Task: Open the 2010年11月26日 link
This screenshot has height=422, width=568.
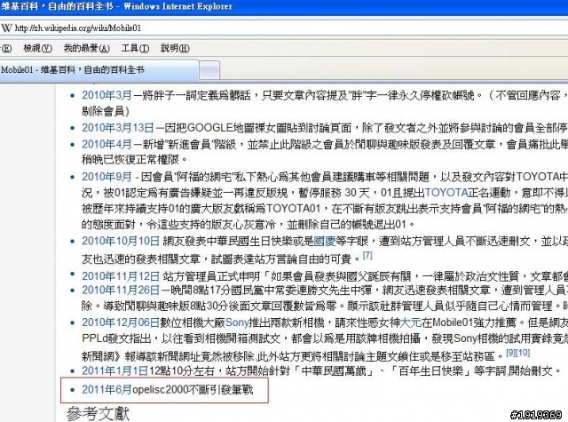Action: pos(121,290)
